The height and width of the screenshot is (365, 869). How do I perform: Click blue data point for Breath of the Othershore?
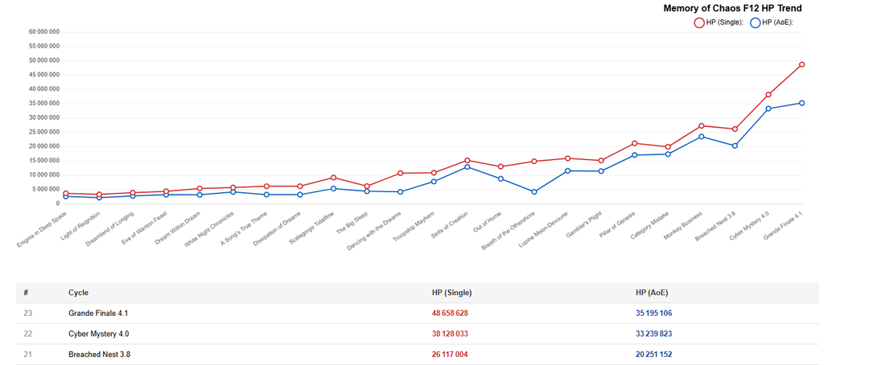coord(534,192)
